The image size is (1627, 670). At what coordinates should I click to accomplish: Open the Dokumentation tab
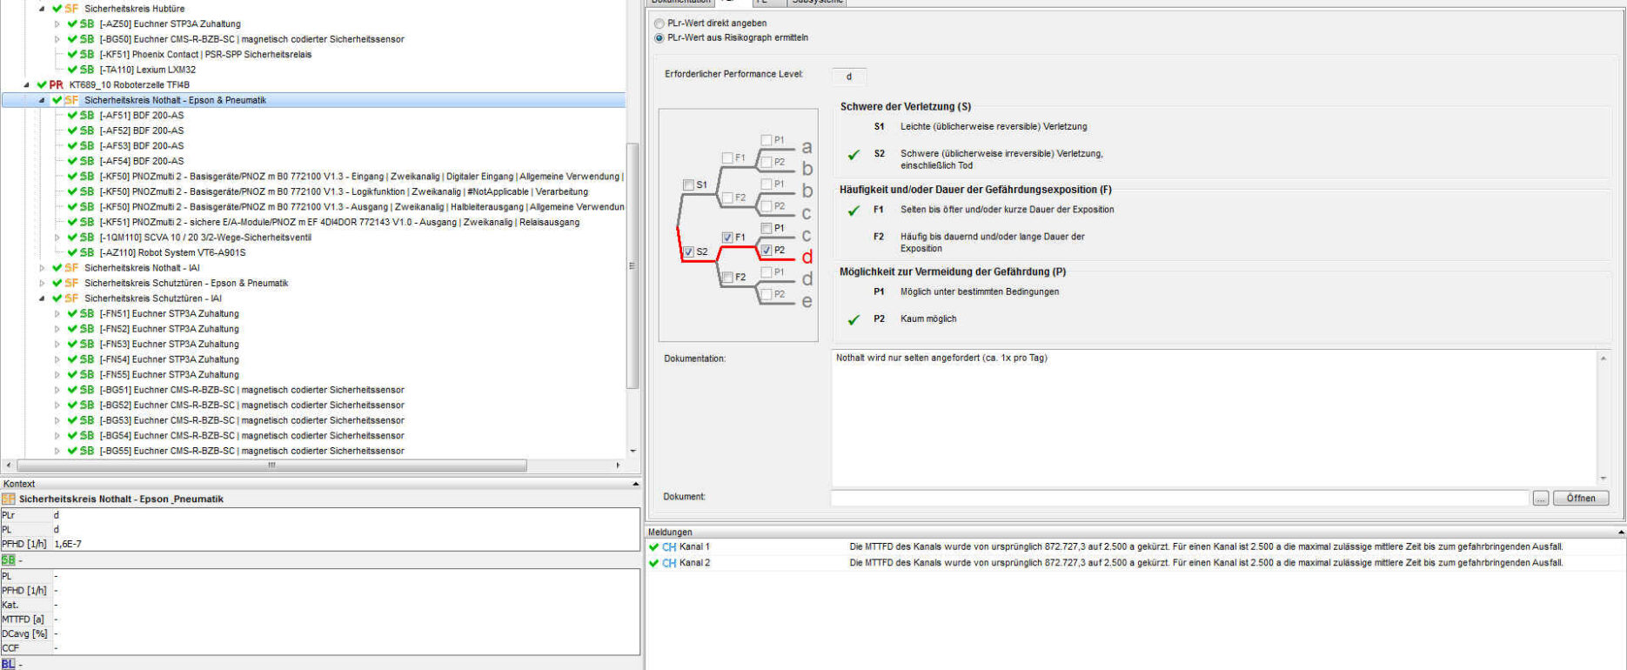coord(681,2)
